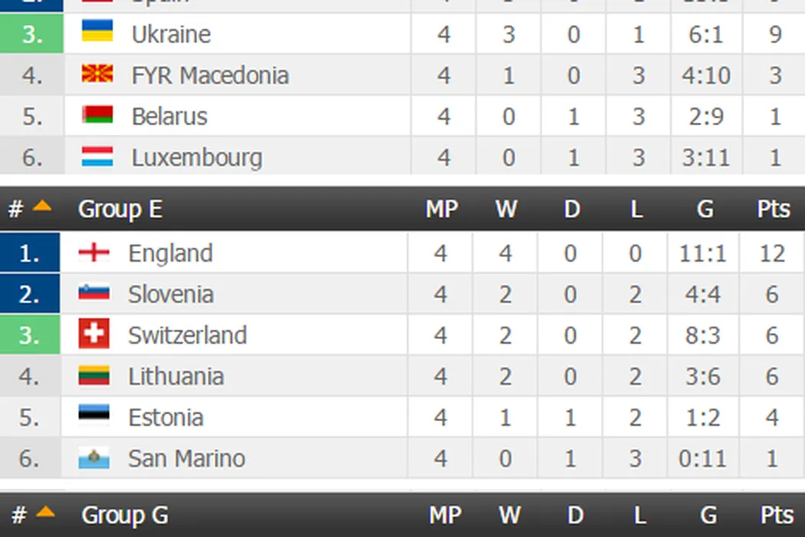Click Ukraine's green rank 3 badge
Screen dimensions: 805x537
31,34
